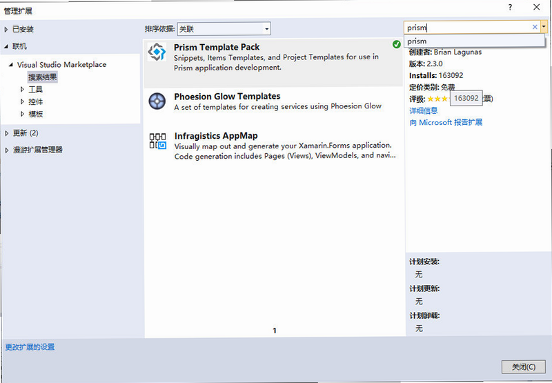The image size is (552, 383).
Task: Close the 管理扩展 dialog with X
Action: pyautogui.click(x=537, y=7)
